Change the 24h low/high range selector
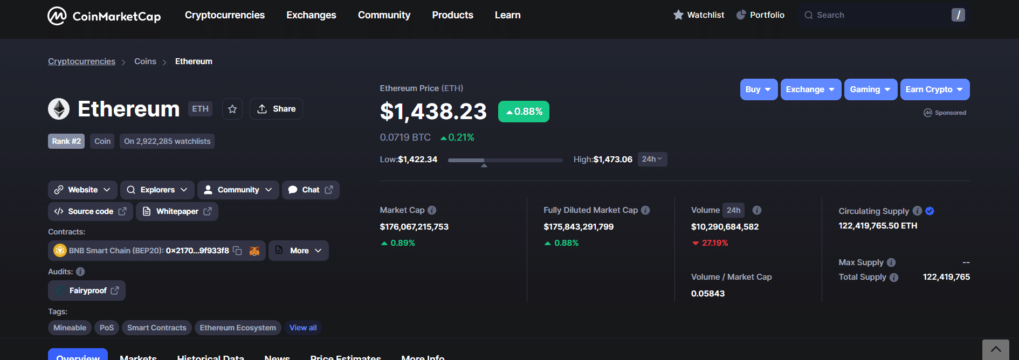This screenshot has width=1019, height=360. (652, 159)
